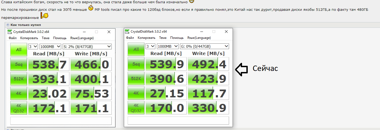Viewport: 380px width, 130px height.
Task: Start 4K QD32 test in right window
Action: pyautogui.click(x=136, y=108)
